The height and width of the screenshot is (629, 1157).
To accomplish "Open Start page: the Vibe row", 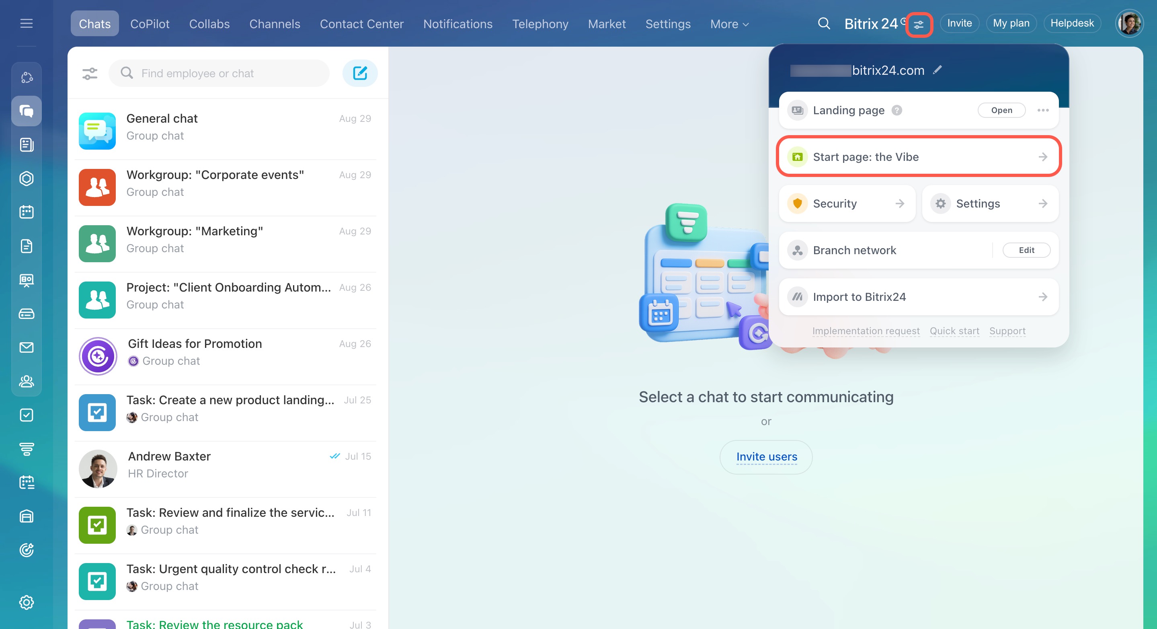I will tap(919, 156).
